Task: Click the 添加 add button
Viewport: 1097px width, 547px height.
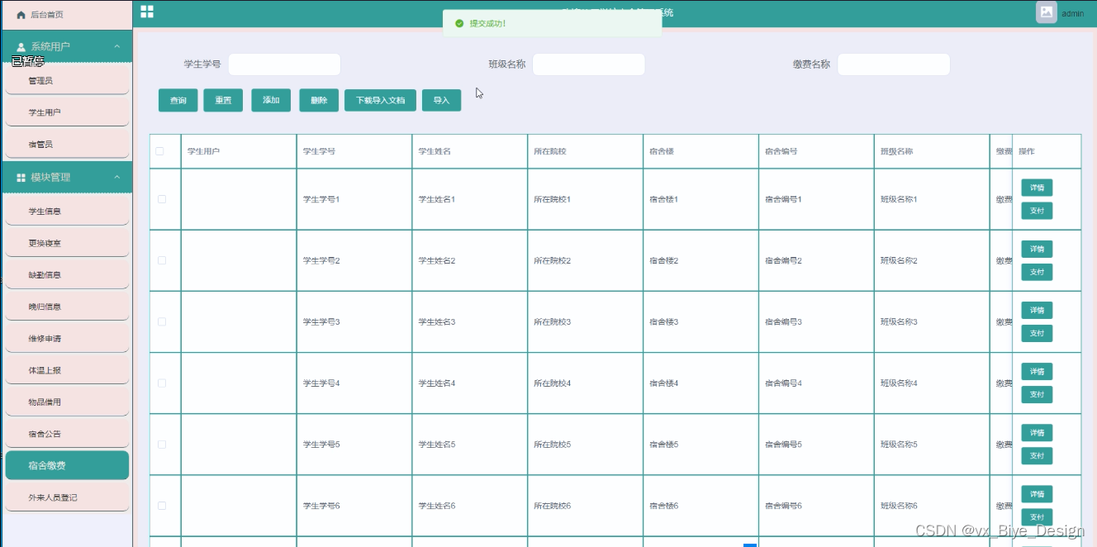Action: click(271, 100)
